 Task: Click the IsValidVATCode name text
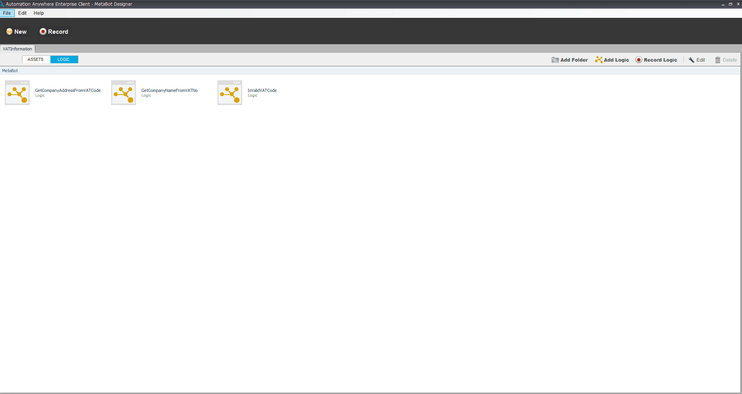pos(262,90)
